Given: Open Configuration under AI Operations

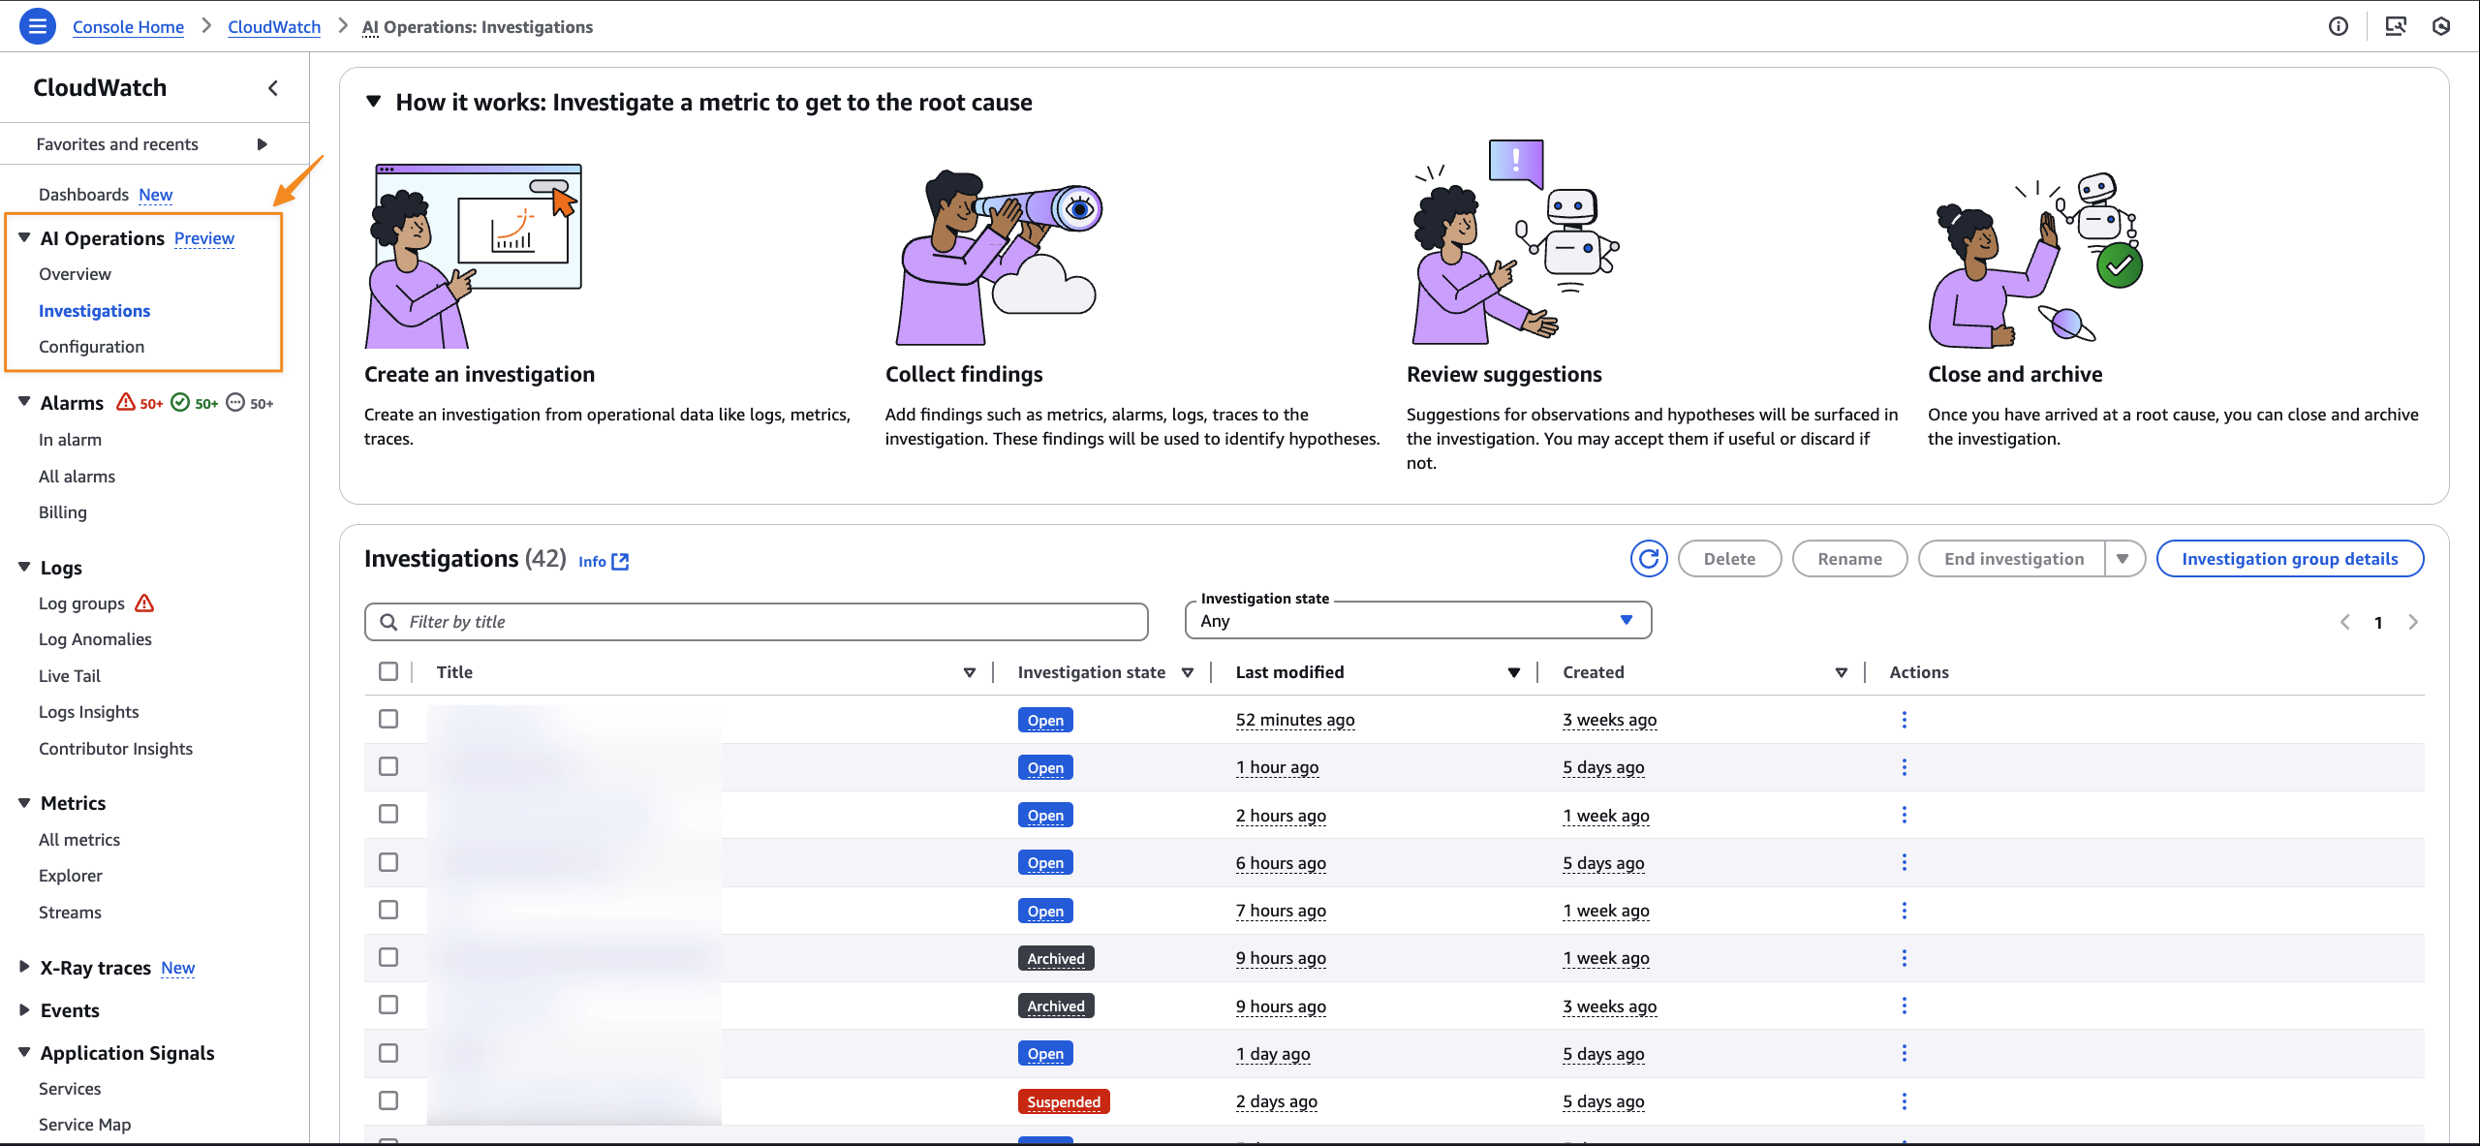Looking at the screenshot, I should (91, 347).
